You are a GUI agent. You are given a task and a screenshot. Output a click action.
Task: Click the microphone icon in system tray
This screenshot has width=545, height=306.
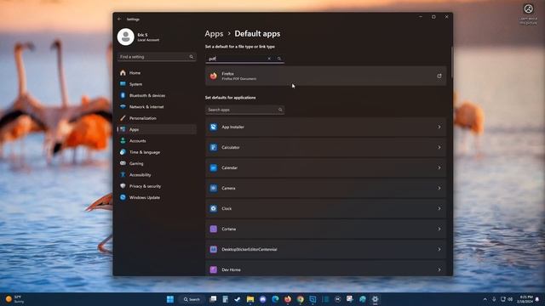tap(494, 299)
